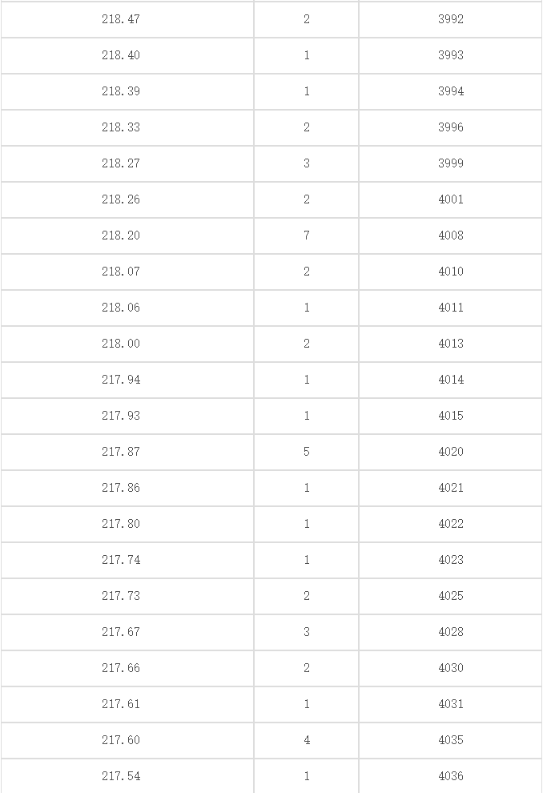Viewport: 543px width, 793px height.
Task: Click the count 5 beside 217.87
Action: click(307, 452)
